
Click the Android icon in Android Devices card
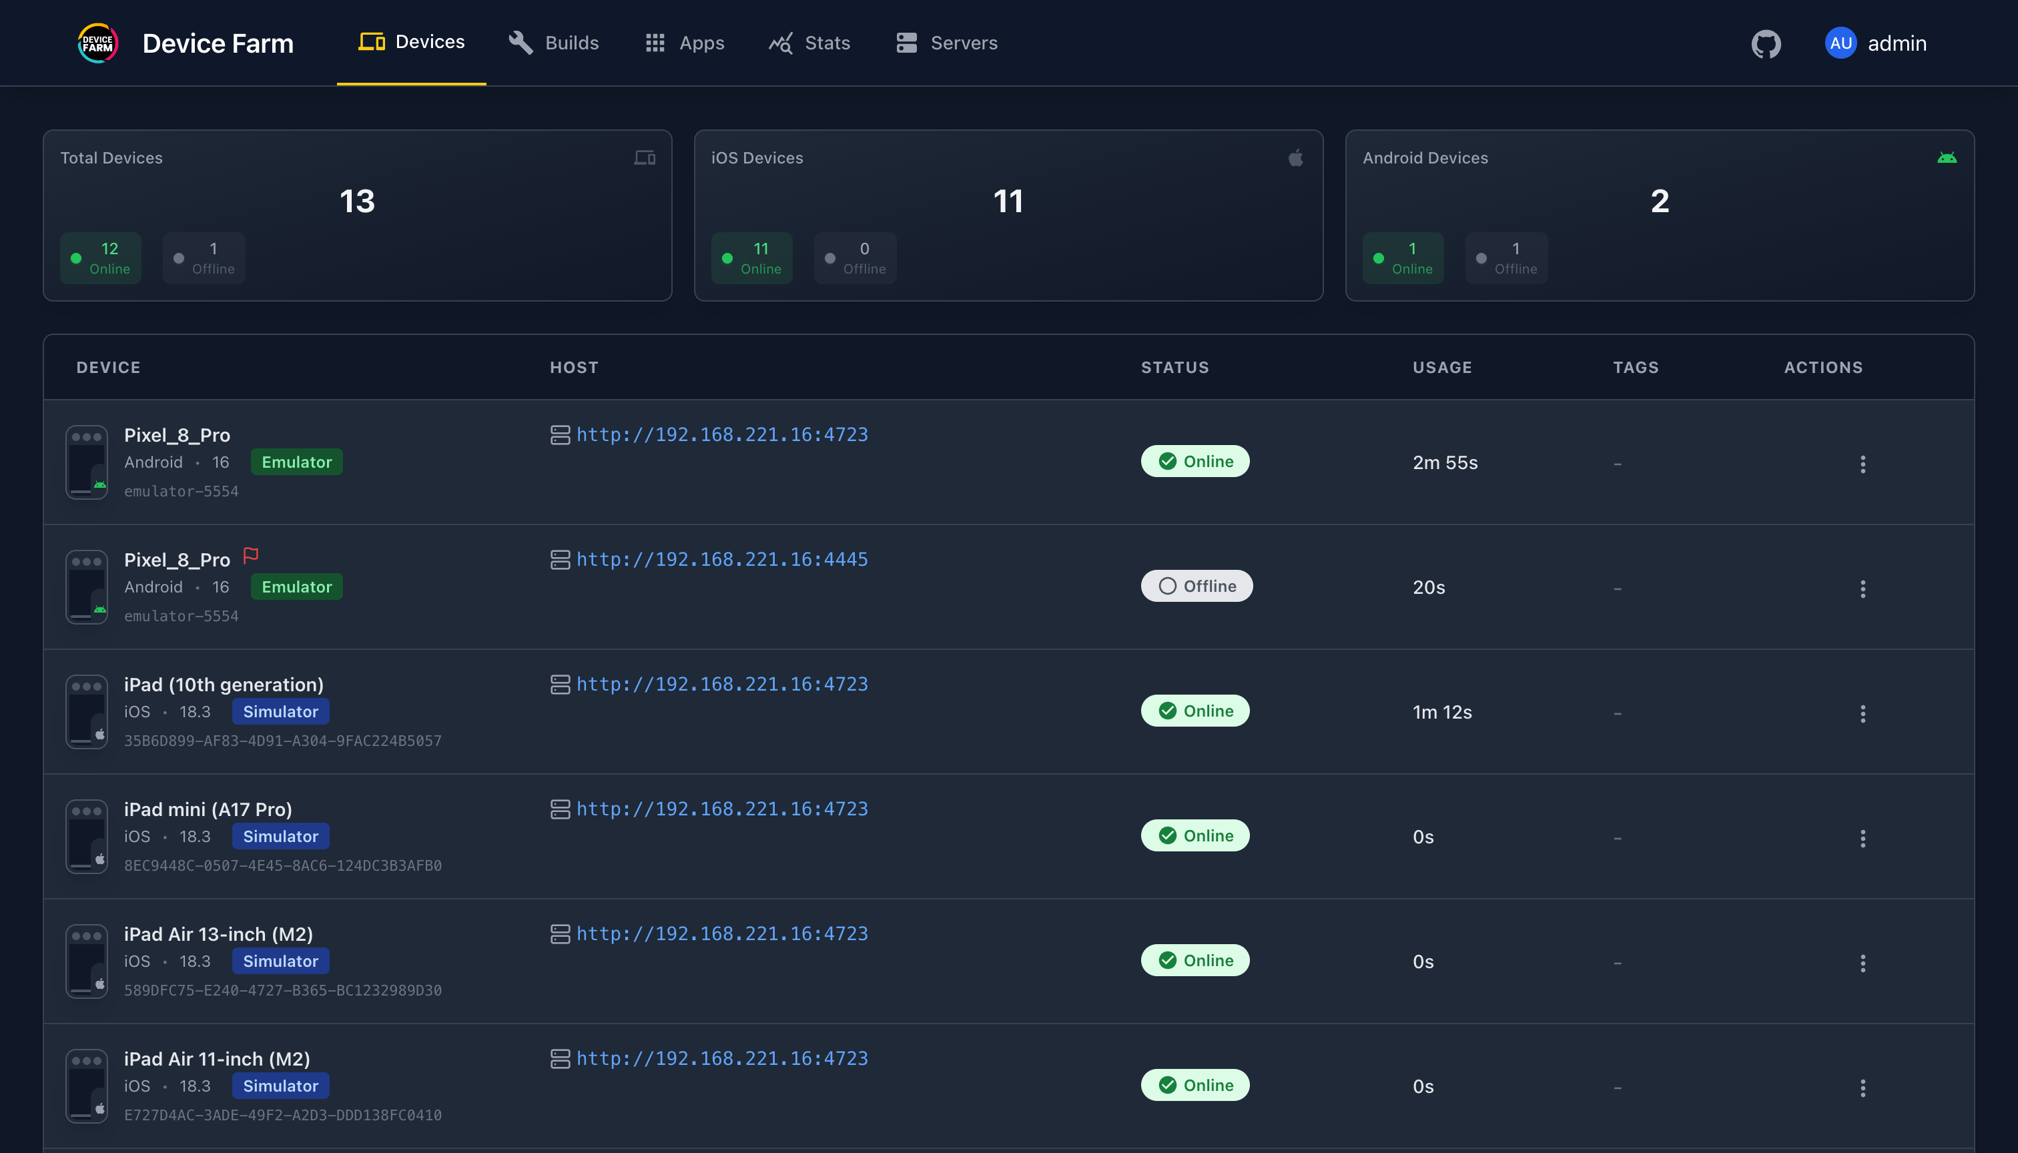pyautogui.click(x=1946, y=158)
